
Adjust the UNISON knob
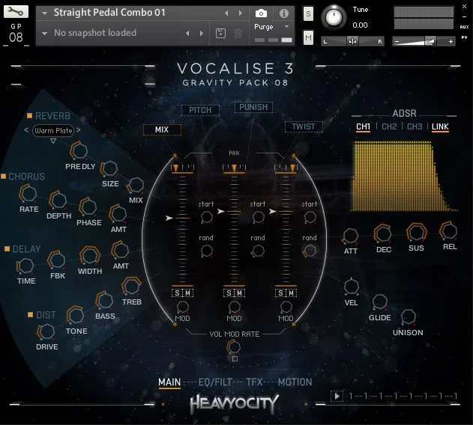408,317
